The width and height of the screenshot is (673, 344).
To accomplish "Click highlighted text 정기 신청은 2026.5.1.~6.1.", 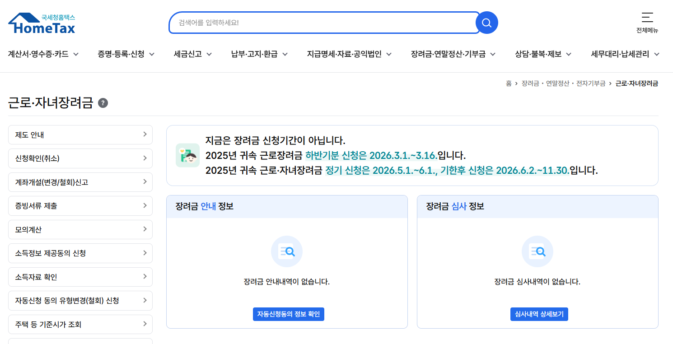I will pyautogui.click(x=380, y=171).
